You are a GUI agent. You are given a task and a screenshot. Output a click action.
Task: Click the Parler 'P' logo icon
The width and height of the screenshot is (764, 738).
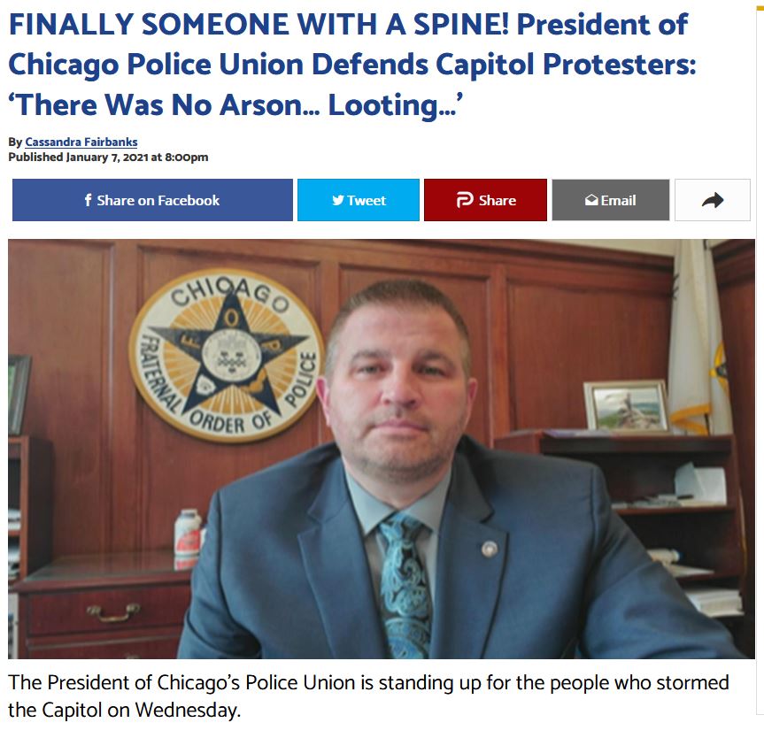[x=465, y=200]
